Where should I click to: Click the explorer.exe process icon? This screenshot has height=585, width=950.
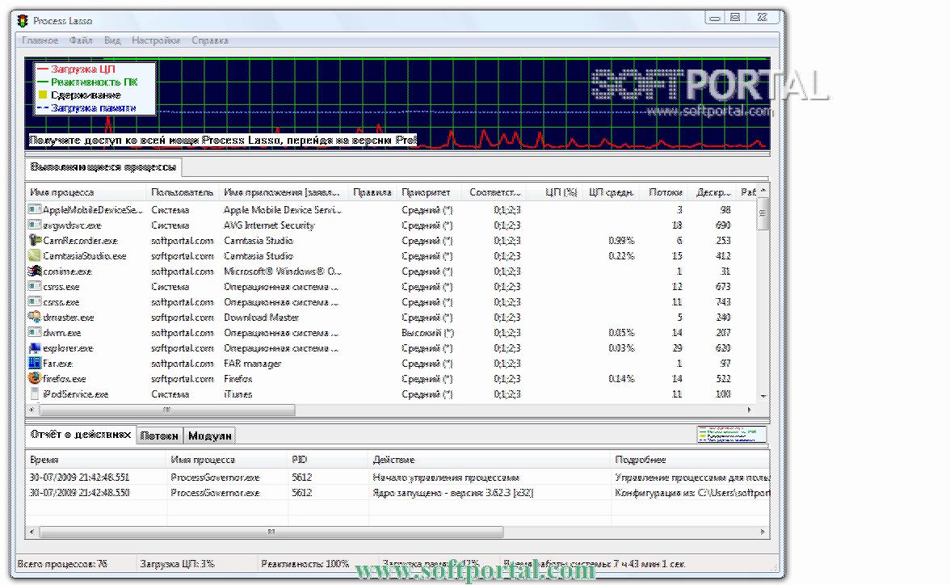[x=35, y=348]
